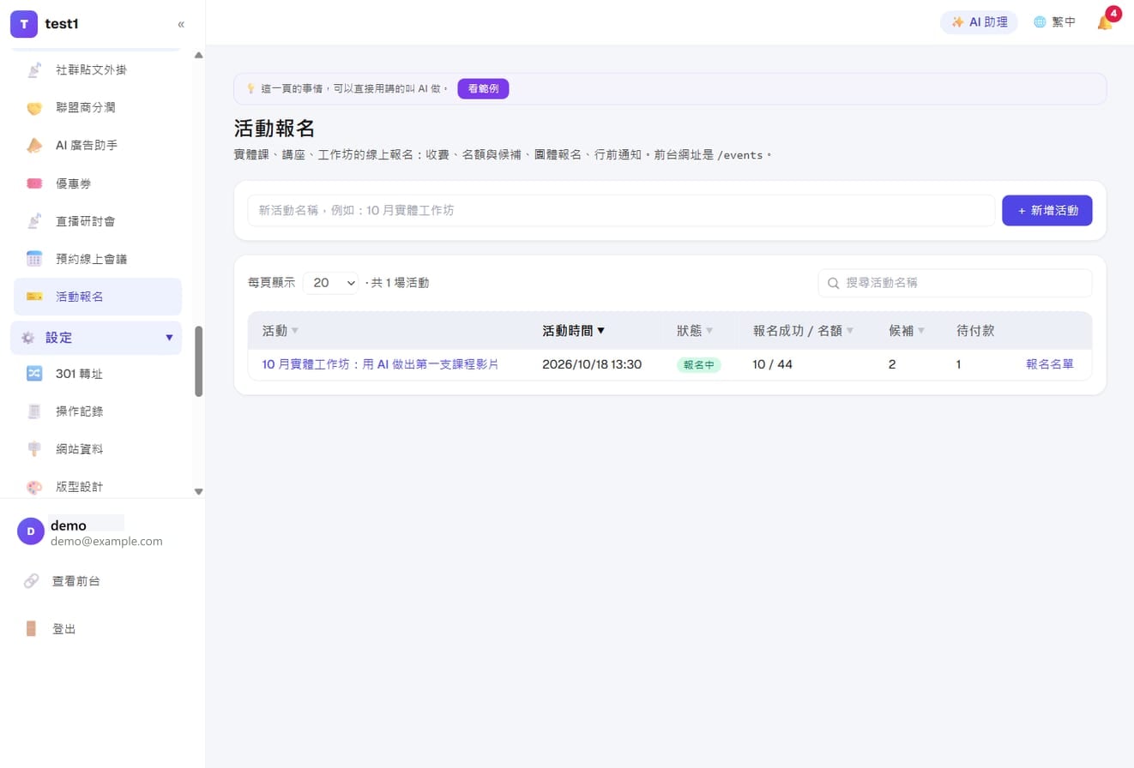
Task: Collapse the sidebar with the double chevron
Action: click(x=181, y=24)
